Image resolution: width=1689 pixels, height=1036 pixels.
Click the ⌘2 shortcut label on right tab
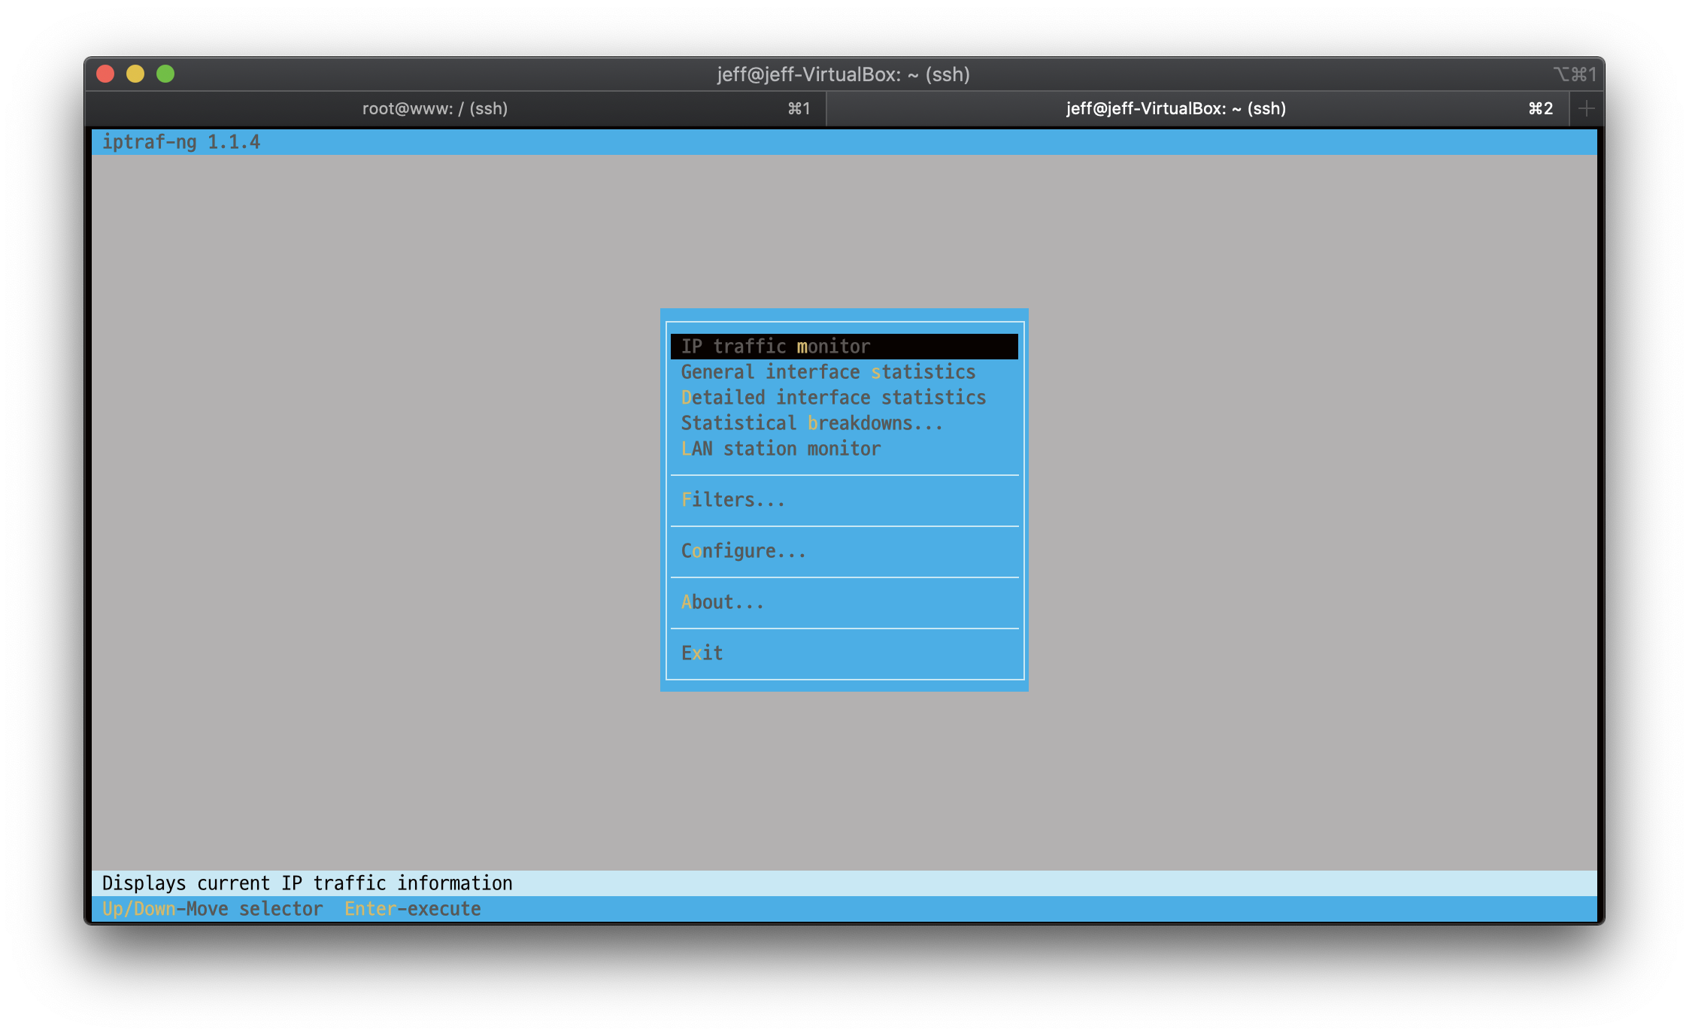tap(1539, 108)
